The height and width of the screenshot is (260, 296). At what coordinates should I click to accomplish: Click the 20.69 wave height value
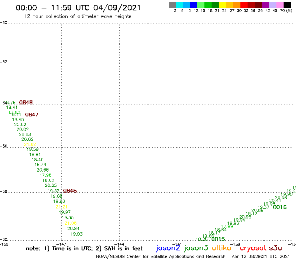(x=258, y=210)
